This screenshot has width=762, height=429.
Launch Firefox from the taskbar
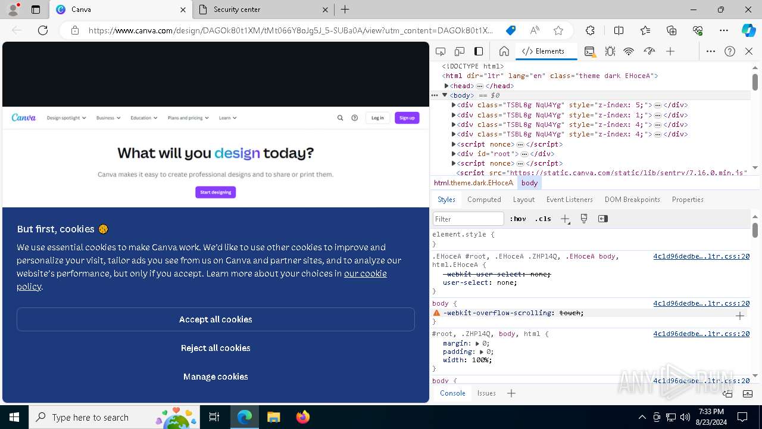pos(303,417)
